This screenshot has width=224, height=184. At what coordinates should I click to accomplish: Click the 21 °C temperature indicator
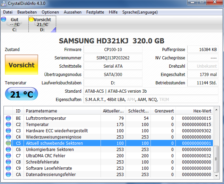pos(21,94)
